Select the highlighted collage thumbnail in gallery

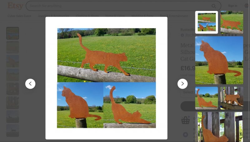coord(207,22)
